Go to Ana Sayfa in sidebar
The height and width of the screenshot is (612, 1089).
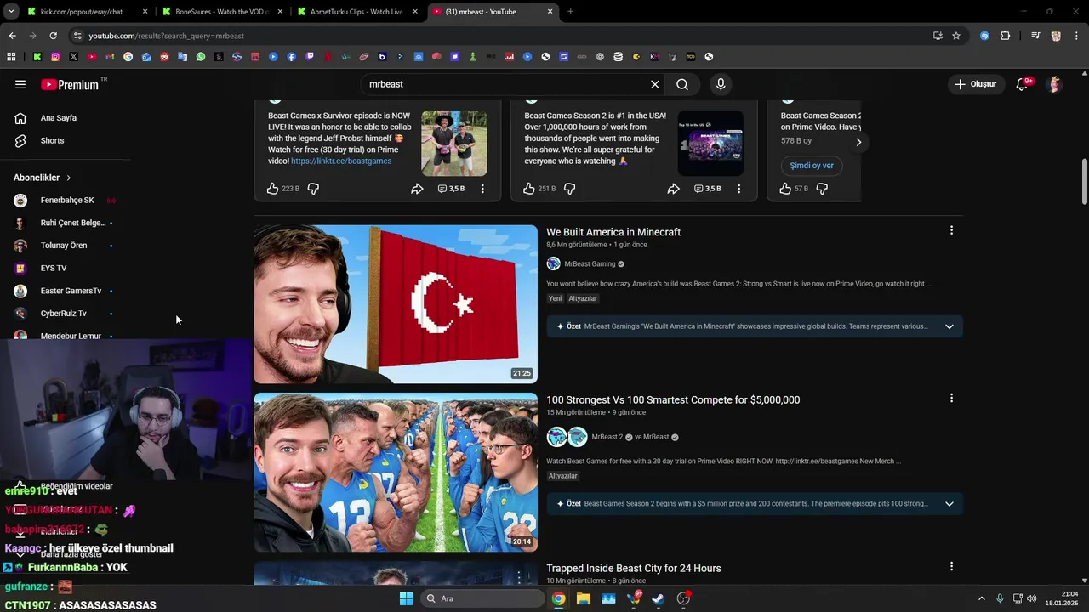point(58,118)
